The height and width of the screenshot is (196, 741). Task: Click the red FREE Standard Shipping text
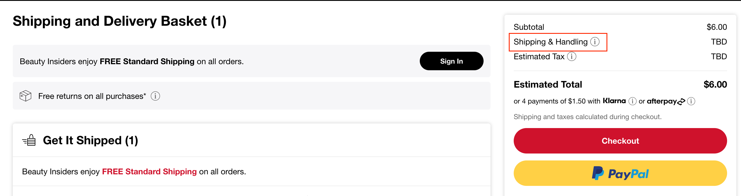click(x=149, y=172)
